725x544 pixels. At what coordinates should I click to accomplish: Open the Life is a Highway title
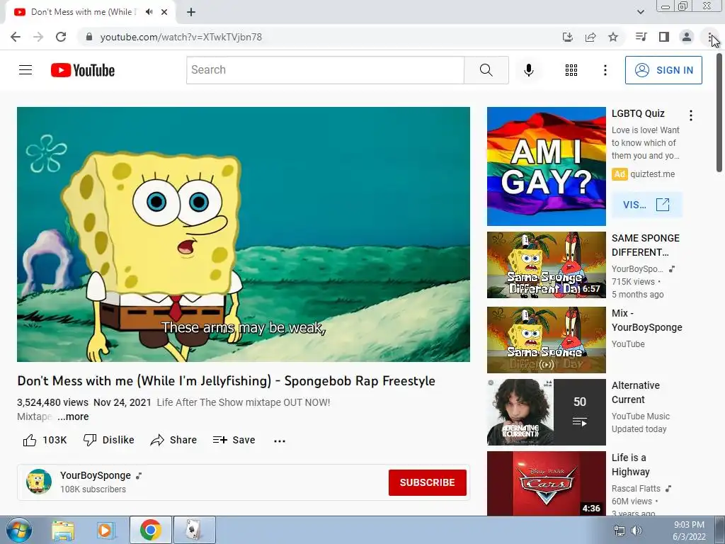(x=630, y=465)
